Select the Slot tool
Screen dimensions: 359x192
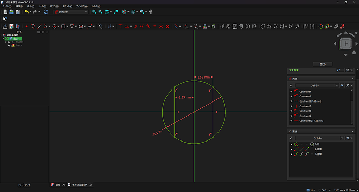[81, 27]
